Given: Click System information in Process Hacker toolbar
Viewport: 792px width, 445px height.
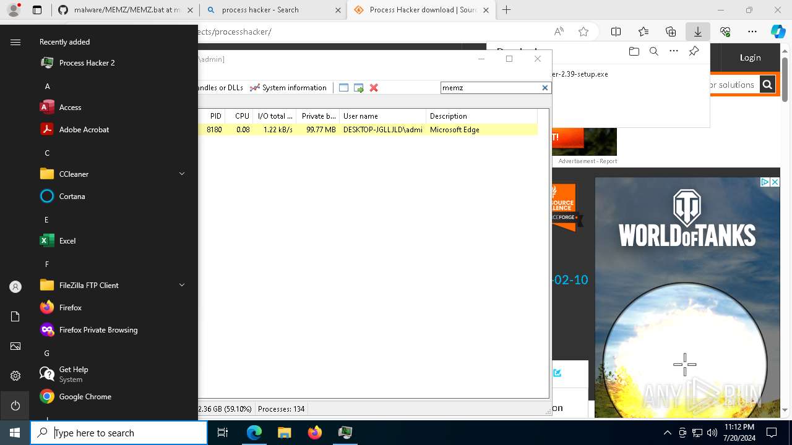Looking at the screenshot, I should (288, 88).
